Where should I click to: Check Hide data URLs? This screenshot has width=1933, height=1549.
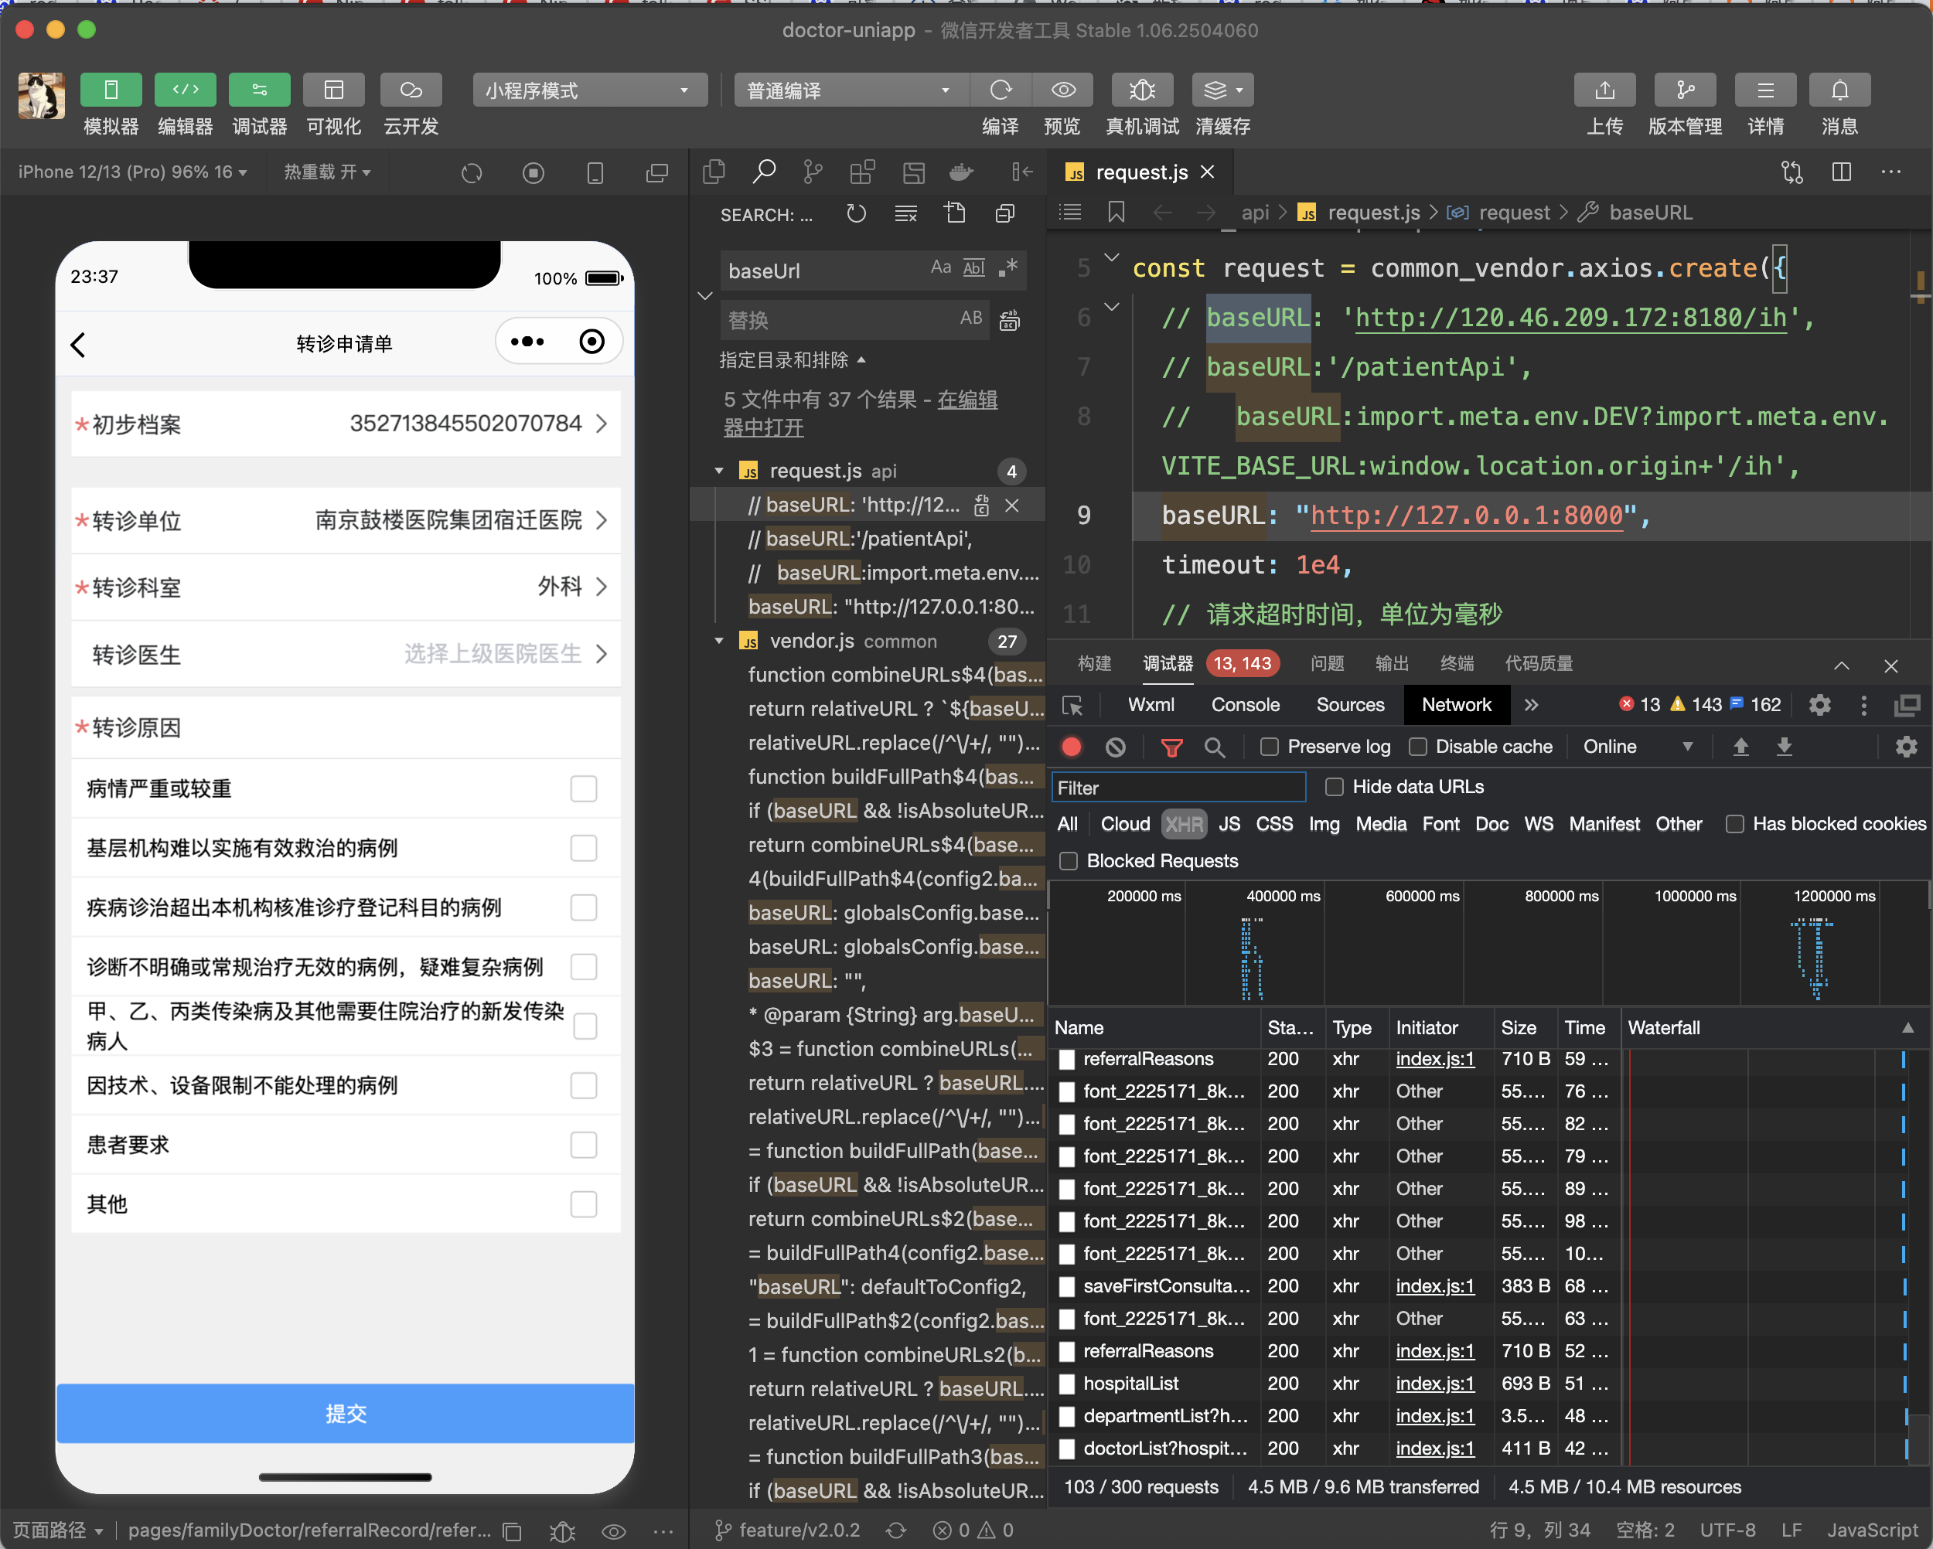click(1334, 787)
